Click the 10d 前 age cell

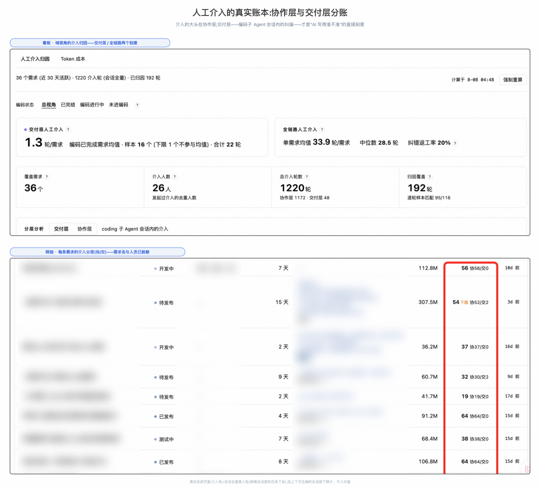click(512, 268)
